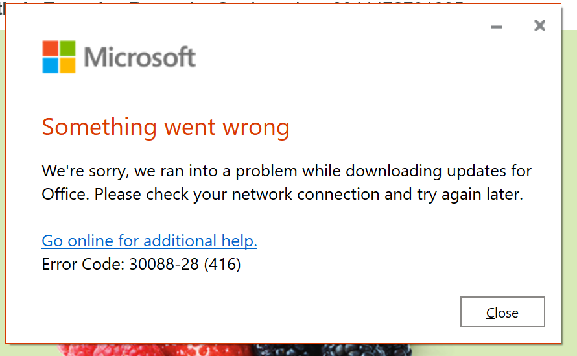Select the green square in the Microsoft logo
Image resolution: width=577 pixels, height=356 pixels.
point(67,48)
